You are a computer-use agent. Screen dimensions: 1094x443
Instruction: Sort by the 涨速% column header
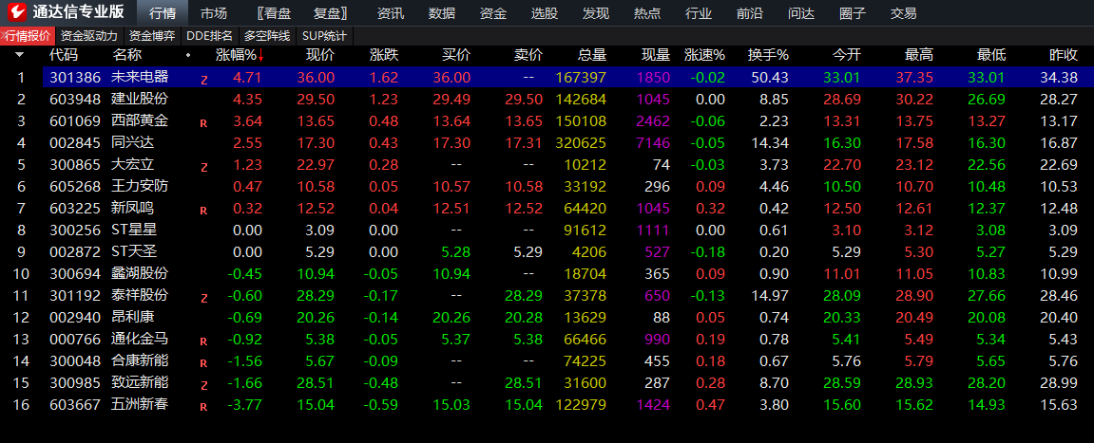tap(704, 55)
